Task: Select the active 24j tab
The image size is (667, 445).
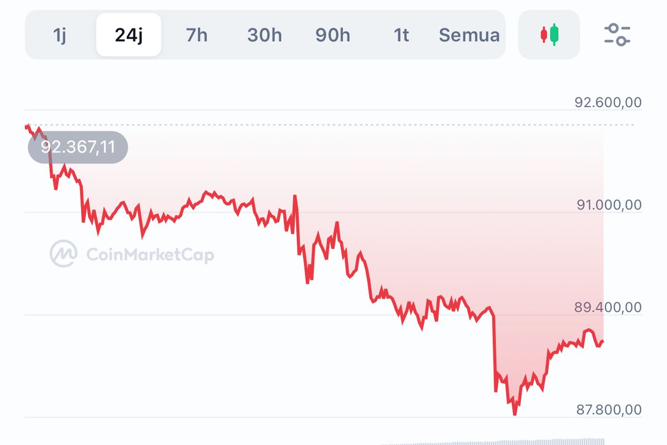Action: tap(129, 34)
